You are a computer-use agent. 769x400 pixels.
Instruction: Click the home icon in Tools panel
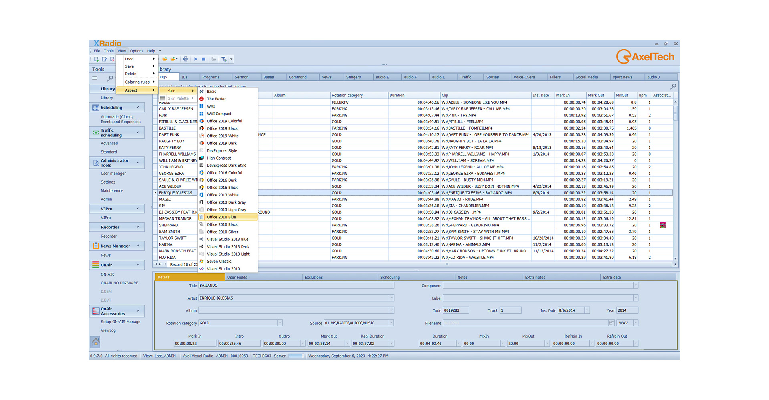click(95, 342)
